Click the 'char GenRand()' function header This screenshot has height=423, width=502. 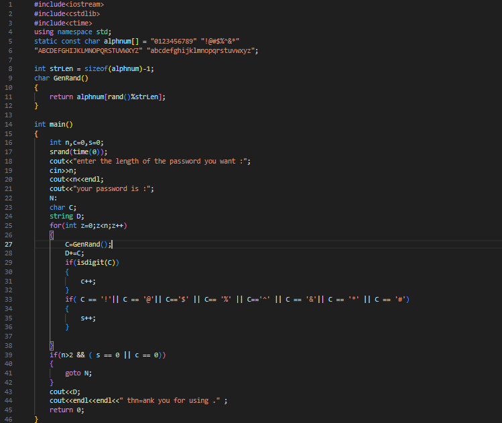(x=61, y=78)
